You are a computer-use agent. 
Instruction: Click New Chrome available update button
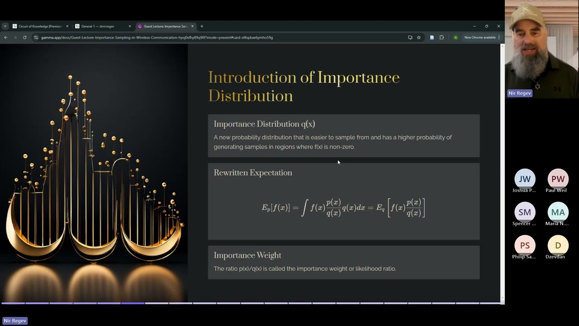click(480, 38)
